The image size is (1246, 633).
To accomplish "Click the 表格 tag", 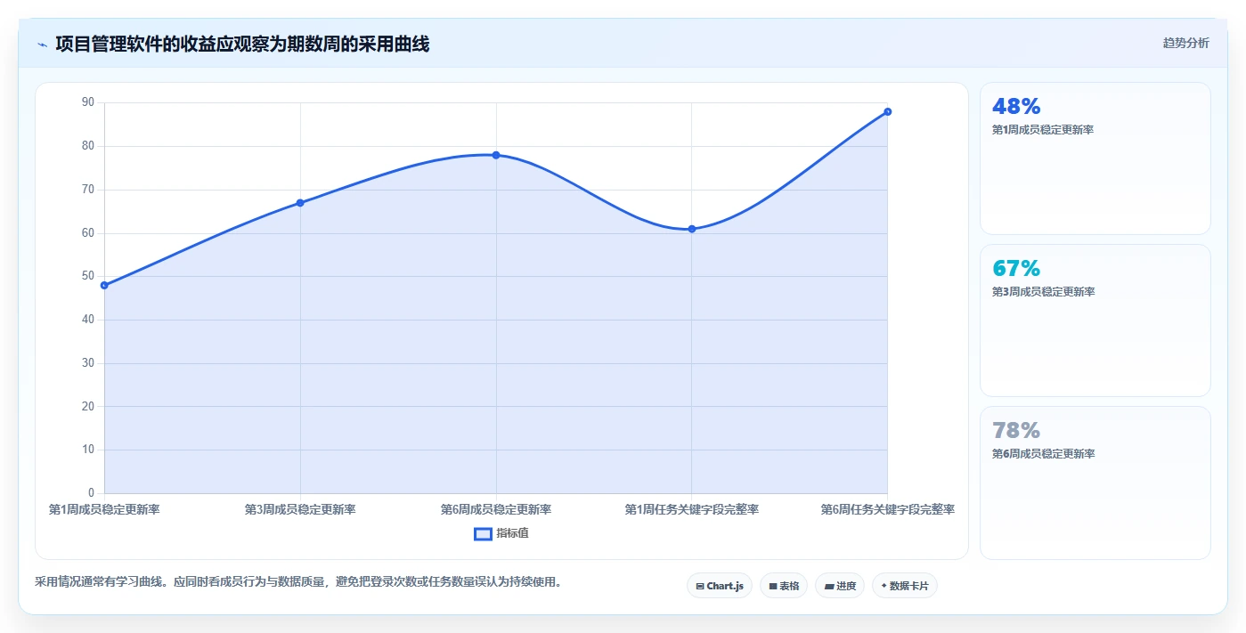I will pyautogui.click(x=784, y=586).
